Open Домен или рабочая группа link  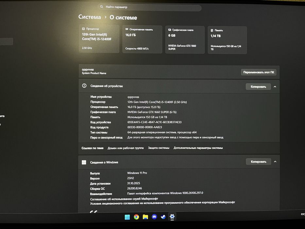(126, 148)
